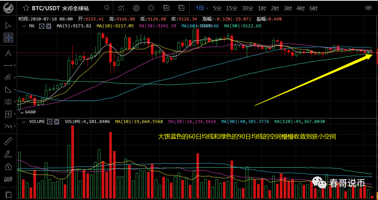Image resolution: width=378 pixels, height=200 pixels.
Task: Open VOLUME indicator settings gear
Action: click(49, 121)
